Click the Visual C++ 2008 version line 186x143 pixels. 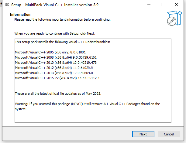tap(56, 57)
